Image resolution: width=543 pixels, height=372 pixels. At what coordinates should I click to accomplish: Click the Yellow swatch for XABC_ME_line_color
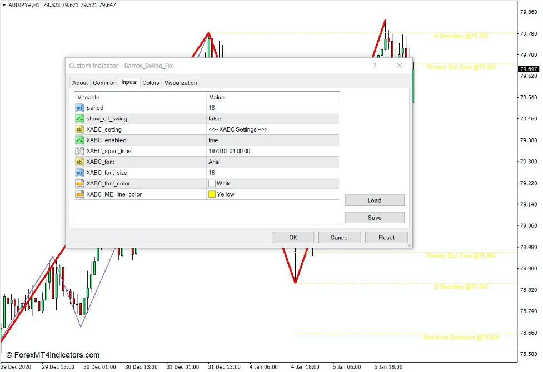tap(211, 194)
